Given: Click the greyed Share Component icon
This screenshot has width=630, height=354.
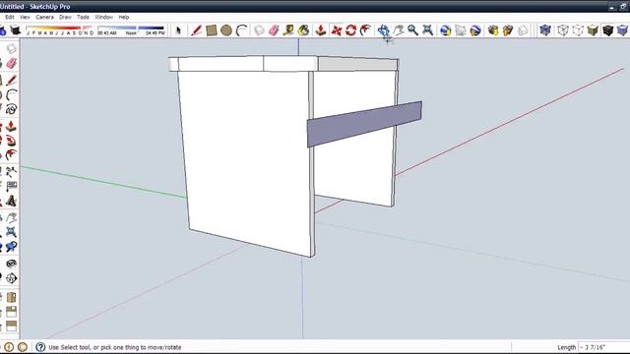Looking at the screenshot, I should tap(523, 30).
